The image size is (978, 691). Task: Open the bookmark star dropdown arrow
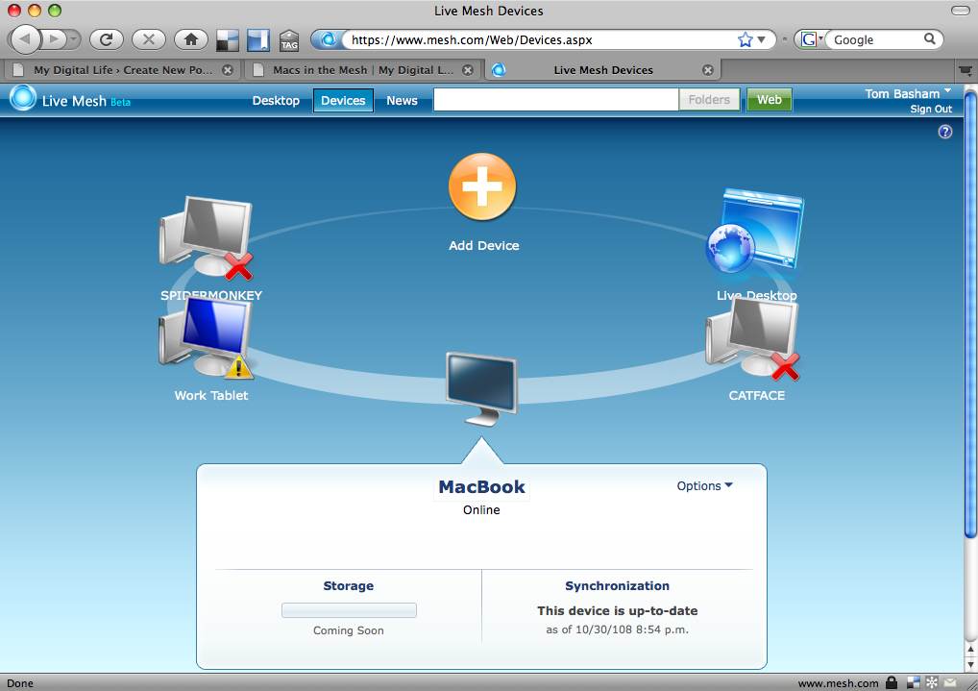(x=761, y=40)
